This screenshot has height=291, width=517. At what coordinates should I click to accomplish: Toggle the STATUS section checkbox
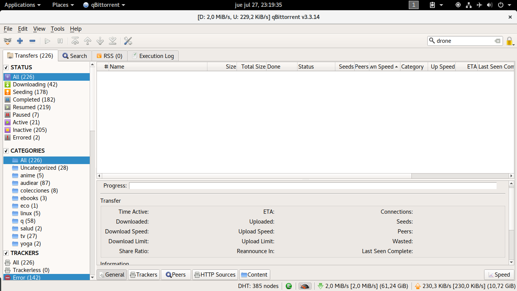pos(5,67)
